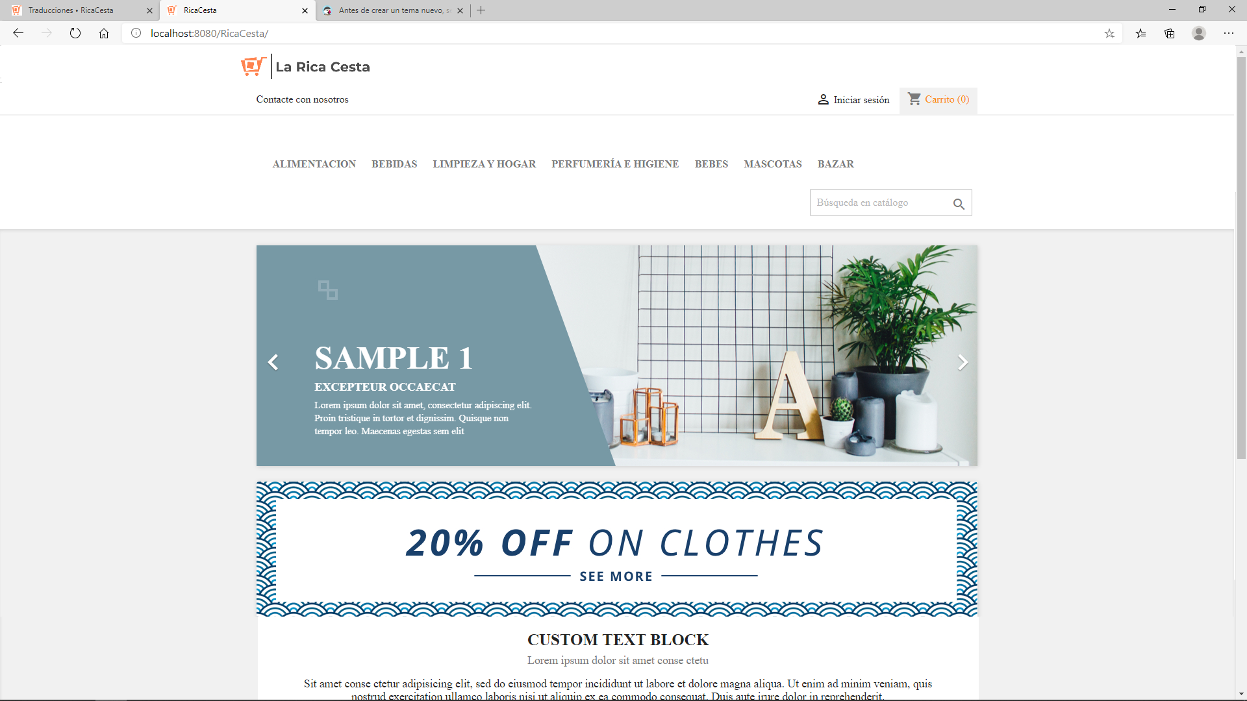Show previous slide in carousel
This screenshot has width=1247, height=701.
(x=273, y=362)
